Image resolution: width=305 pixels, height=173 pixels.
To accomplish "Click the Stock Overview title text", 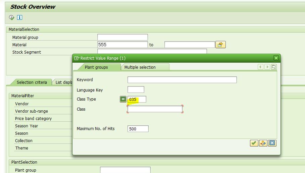I will coord(33,7).
